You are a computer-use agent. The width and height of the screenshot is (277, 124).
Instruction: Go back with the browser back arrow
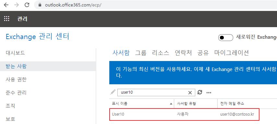6,5
